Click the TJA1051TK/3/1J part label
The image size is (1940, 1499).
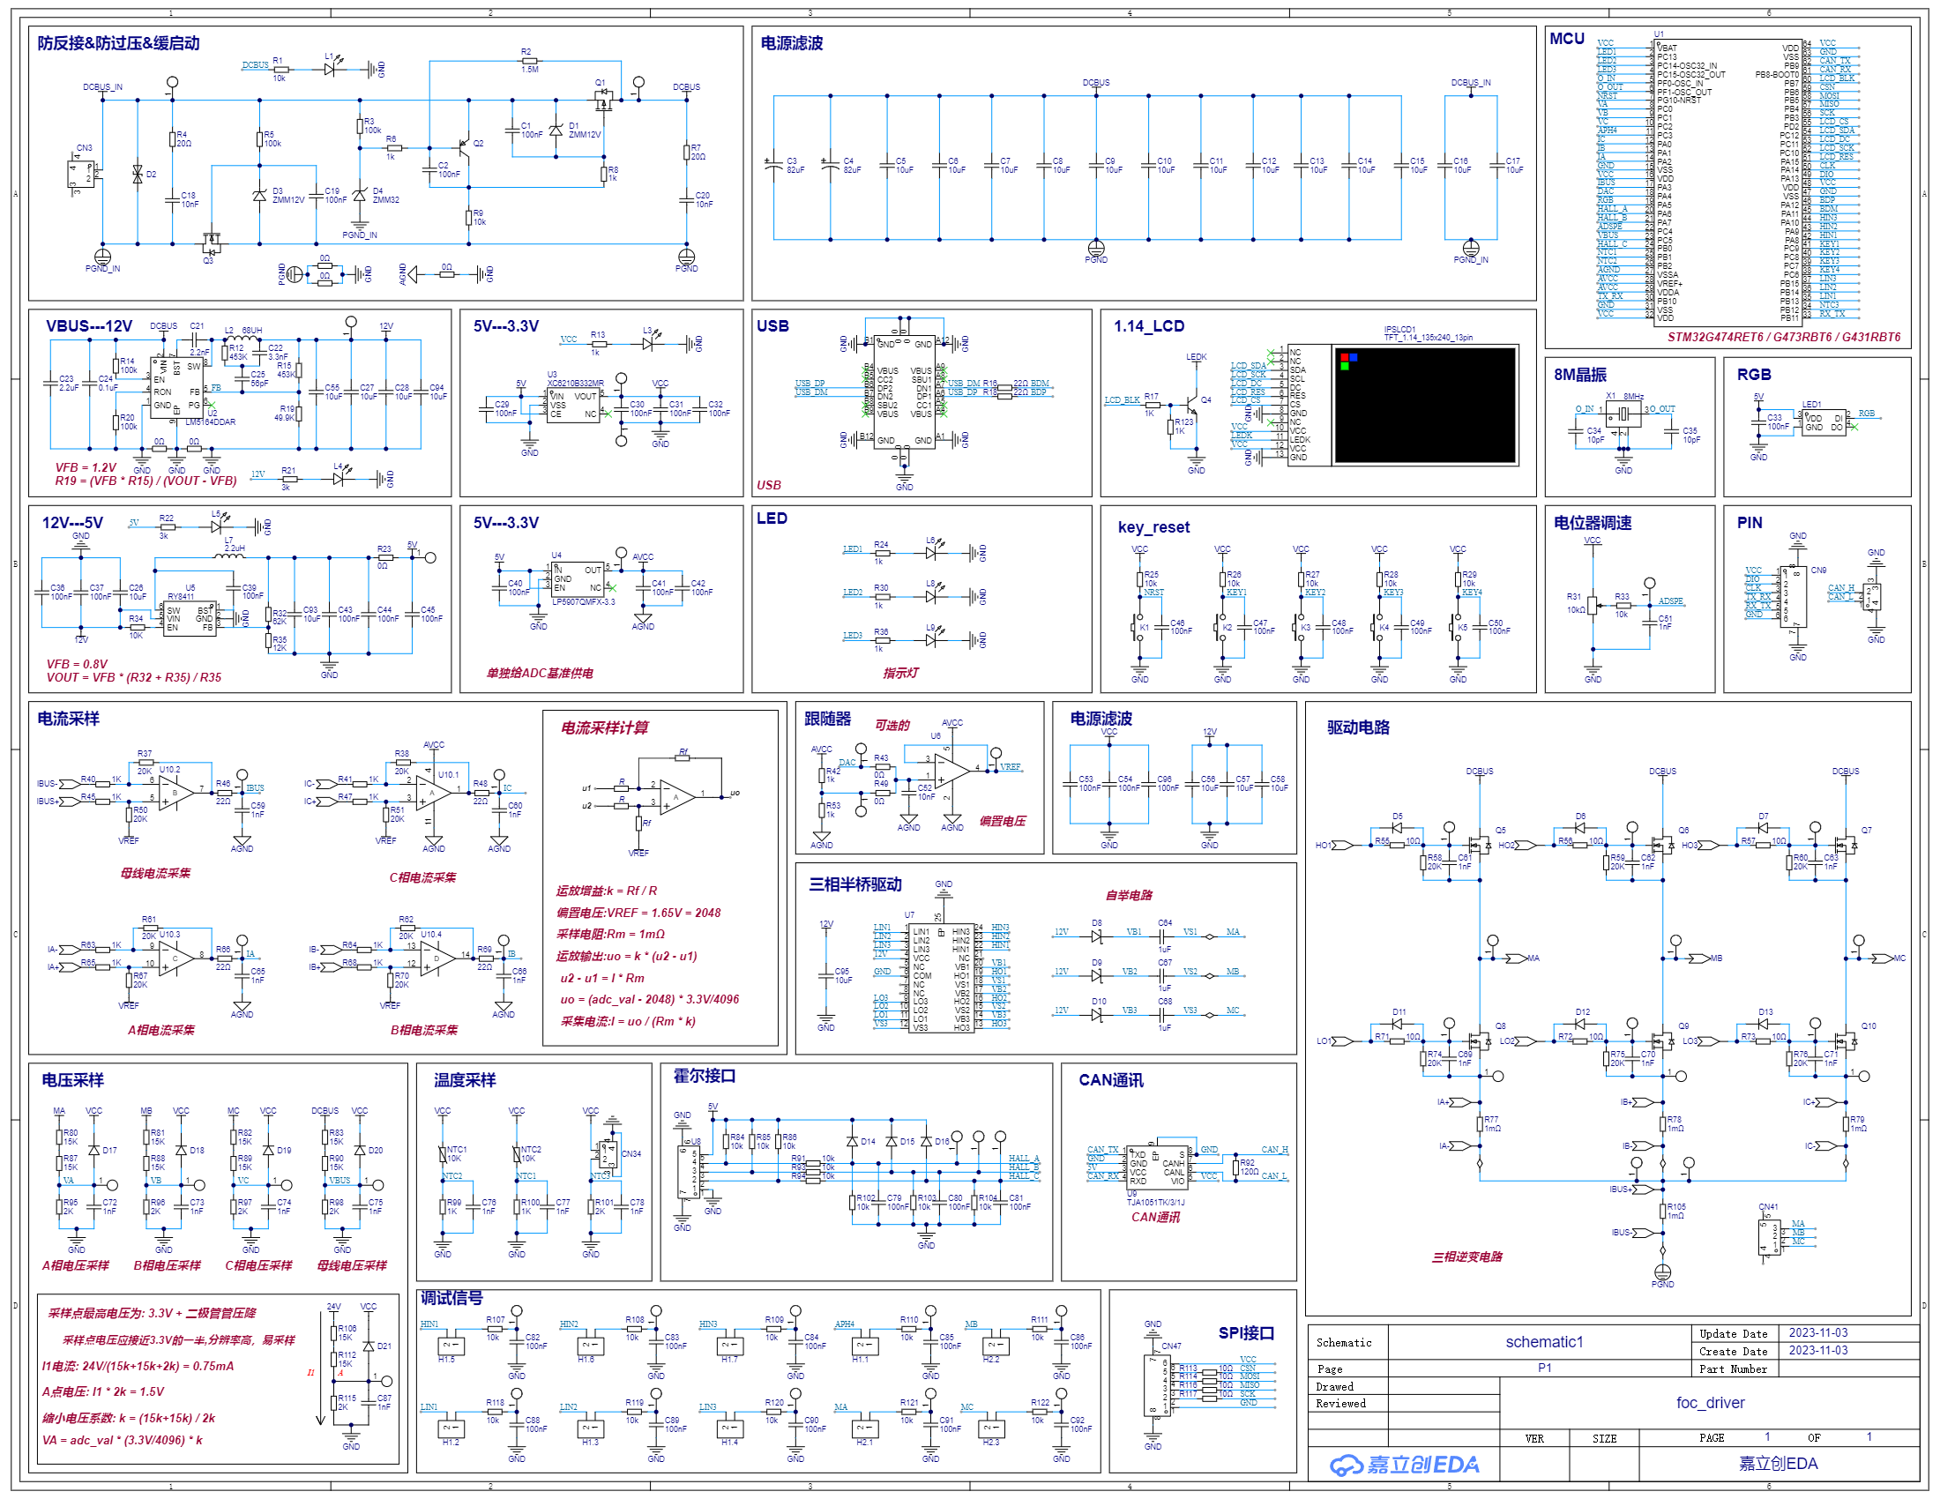click(1155, 1204)
